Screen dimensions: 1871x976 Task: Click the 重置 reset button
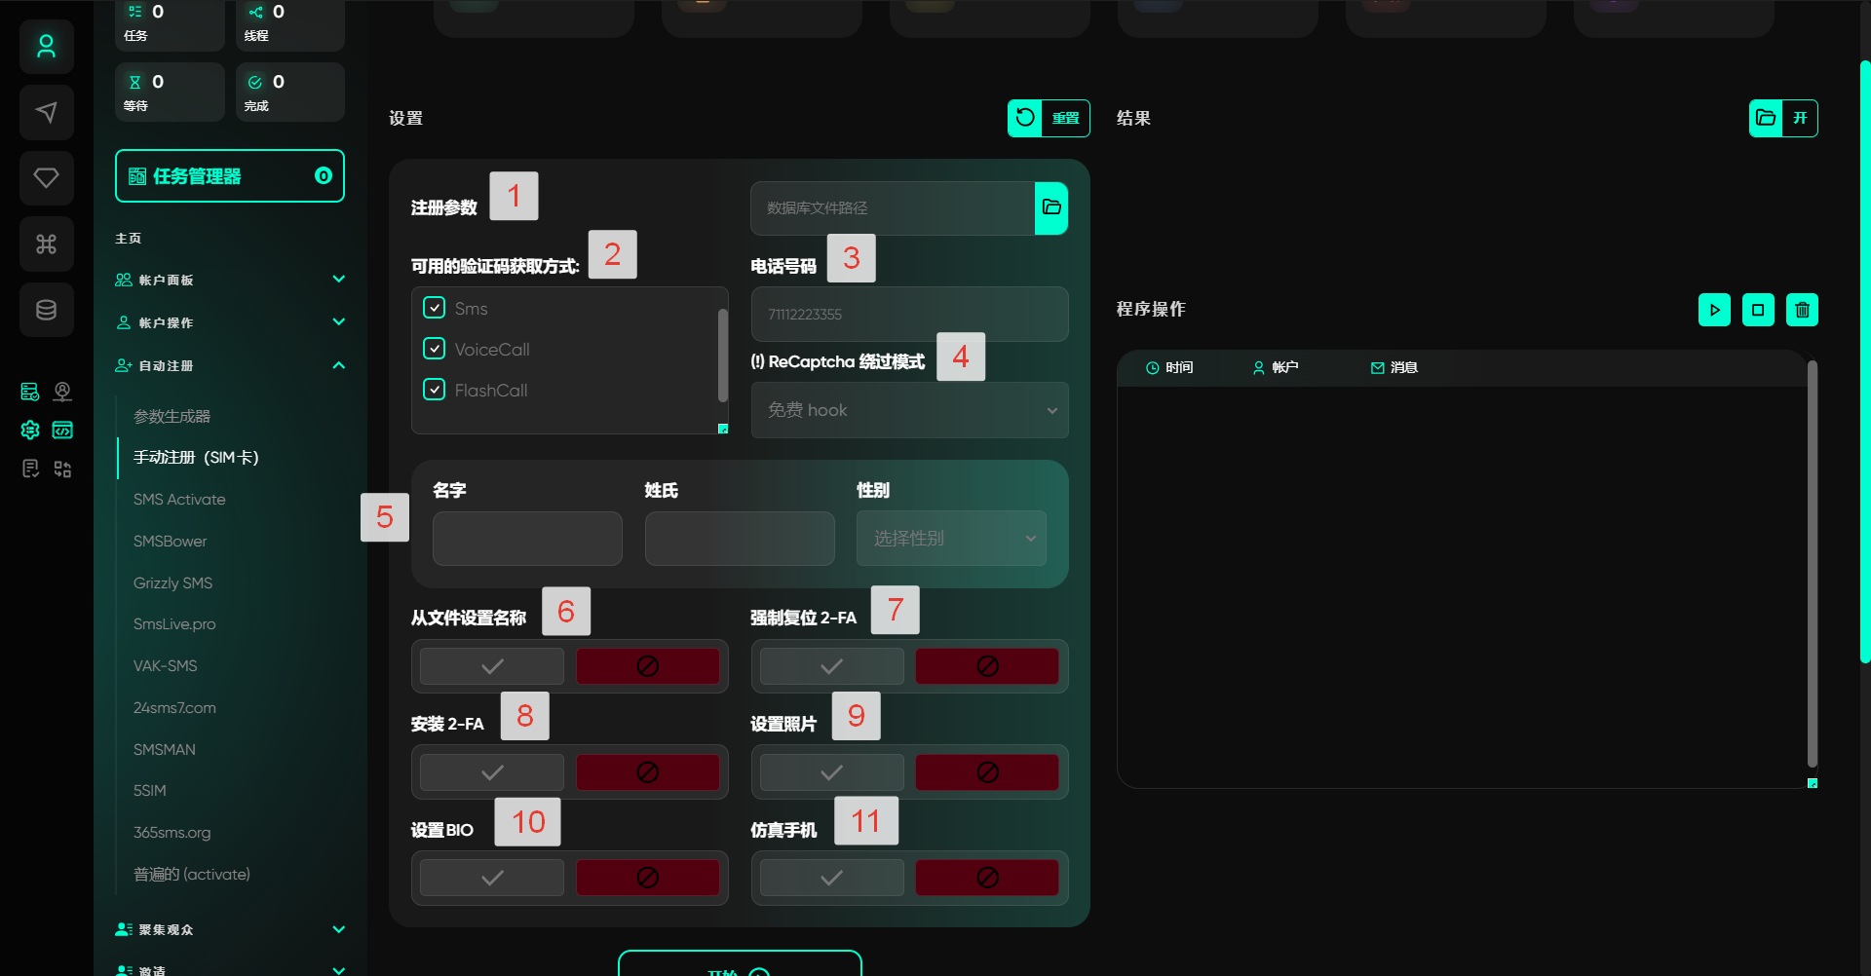(x=1049, y=118)
